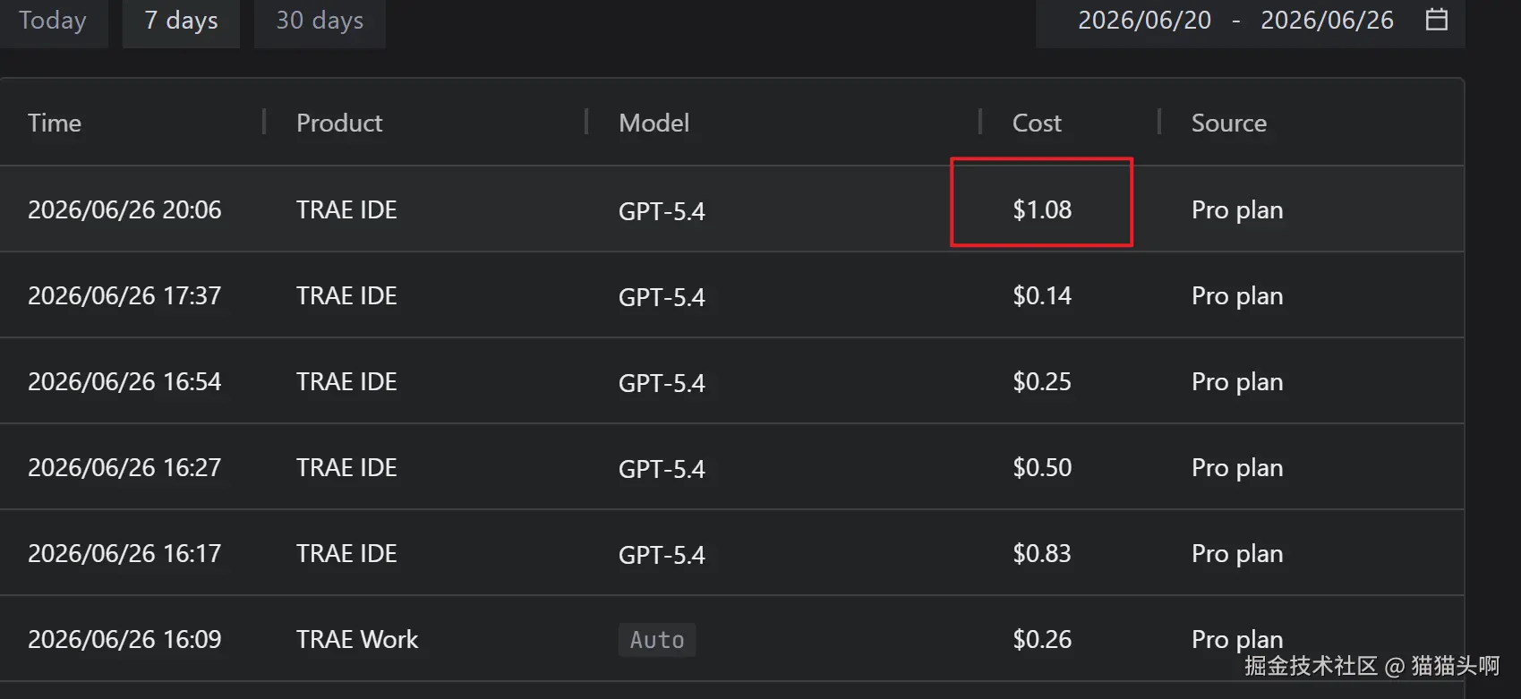Image resolution: width=1521 pixels, height=699 pixels.
Task: Select the $0.50 cost value
Action: tap(1042, 467)
